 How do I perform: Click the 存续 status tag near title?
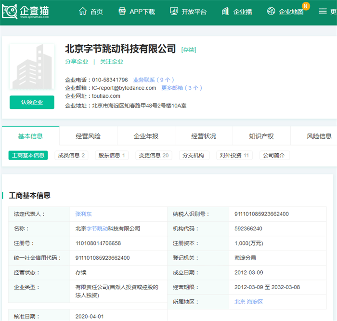click(189, 50)
